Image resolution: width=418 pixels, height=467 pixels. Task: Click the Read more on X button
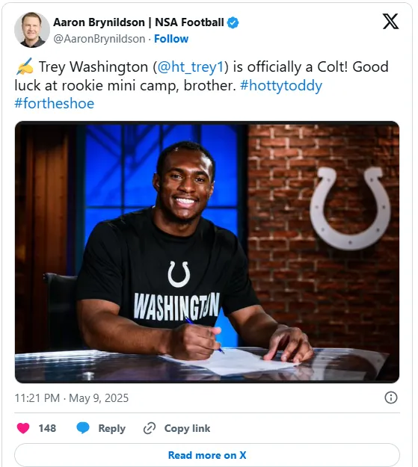(207, 455)
